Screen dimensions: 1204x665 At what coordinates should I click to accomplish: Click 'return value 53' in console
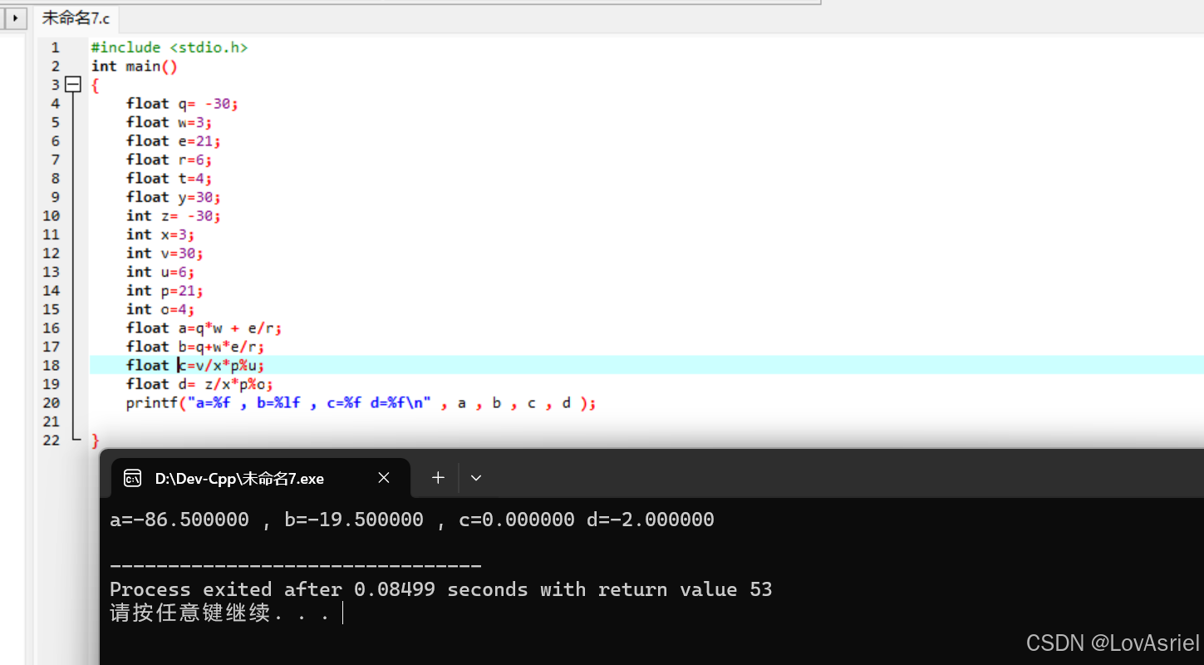pyautogui.click(x=686, y=589)
